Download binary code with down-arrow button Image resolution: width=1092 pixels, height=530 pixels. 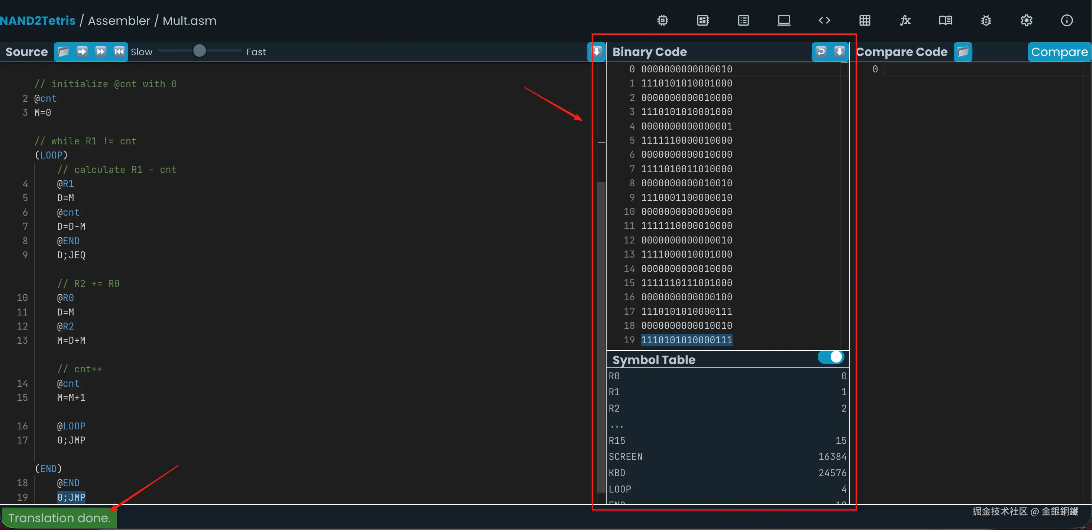(839, 52)
